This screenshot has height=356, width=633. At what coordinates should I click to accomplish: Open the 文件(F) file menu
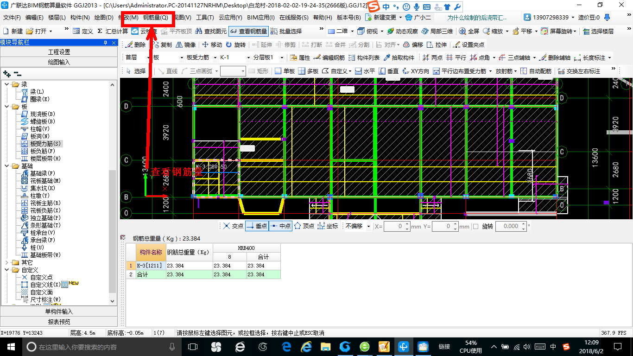(x=12, y=18)
